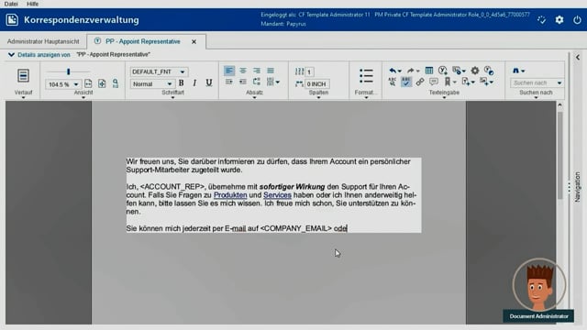Open the bookmark dropdown arrow
Viewport: 587px width, 330px height.
[455, 82]
